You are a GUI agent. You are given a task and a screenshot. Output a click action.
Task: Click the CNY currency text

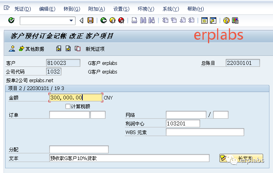point(108,98)
